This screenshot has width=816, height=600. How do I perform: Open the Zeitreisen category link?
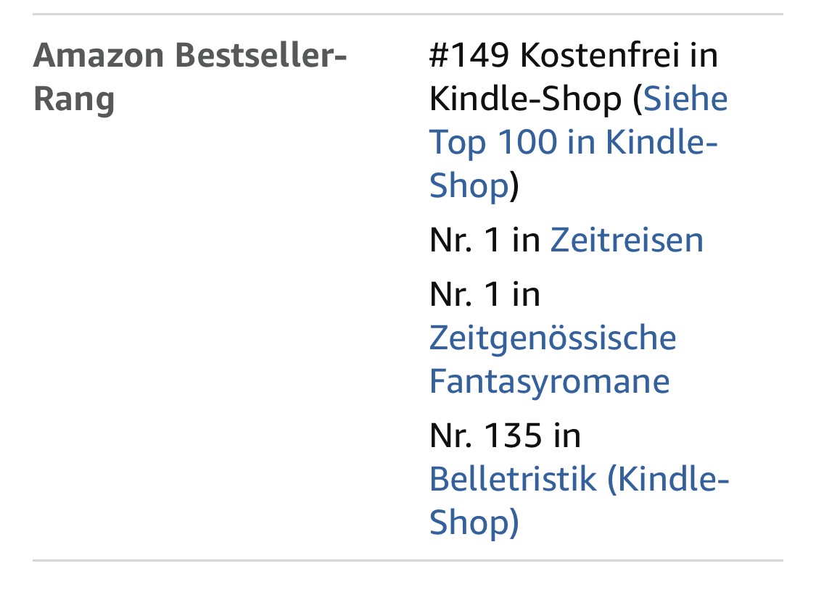(x=626, y=240)
